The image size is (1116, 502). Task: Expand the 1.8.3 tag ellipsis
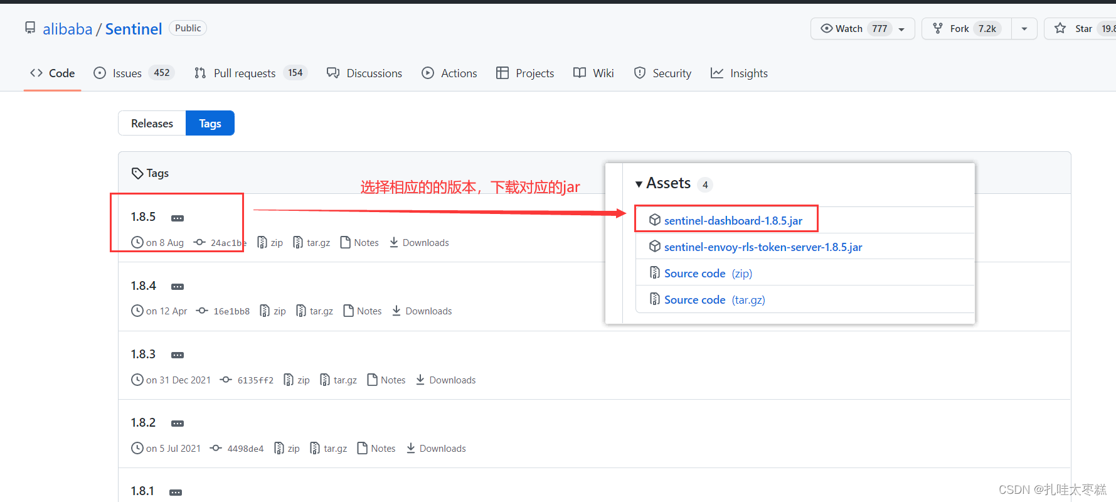point(178,355)
